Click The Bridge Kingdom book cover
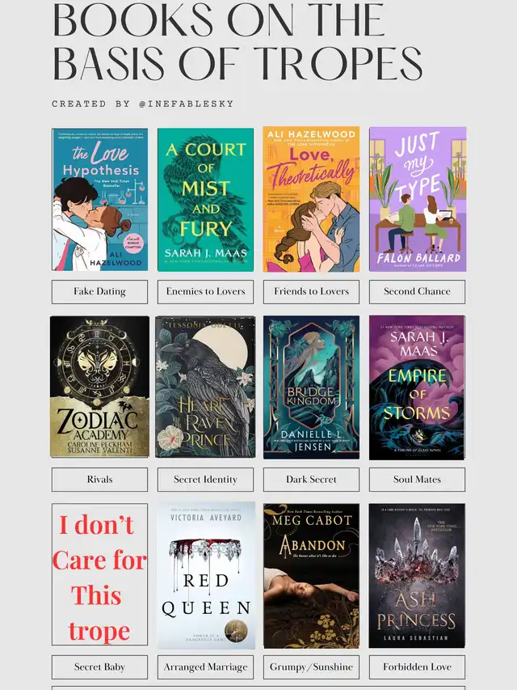 (x=311, y=387)
